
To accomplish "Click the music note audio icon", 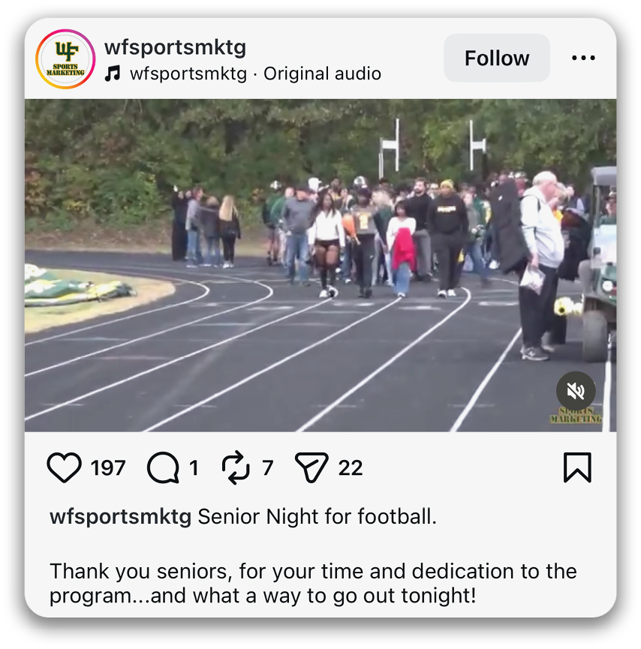I will point(113,74).
